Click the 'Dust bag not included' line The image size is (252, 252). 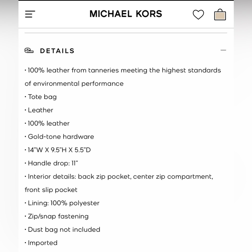tap(62, 230)
